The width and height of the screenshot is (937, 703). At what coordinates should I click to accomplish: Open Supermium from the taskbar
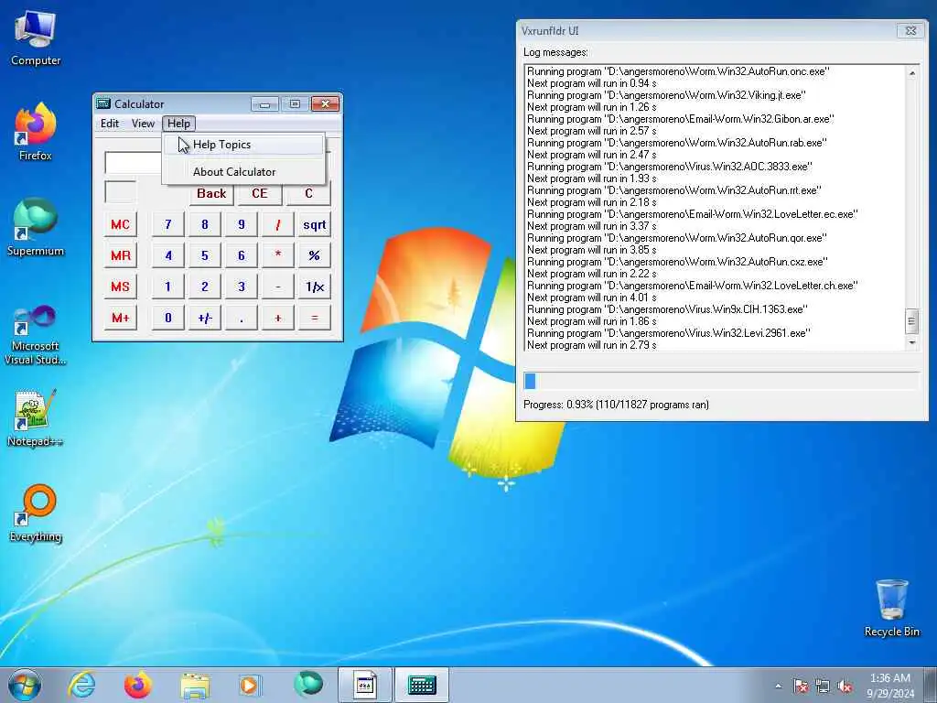(307, 685)
